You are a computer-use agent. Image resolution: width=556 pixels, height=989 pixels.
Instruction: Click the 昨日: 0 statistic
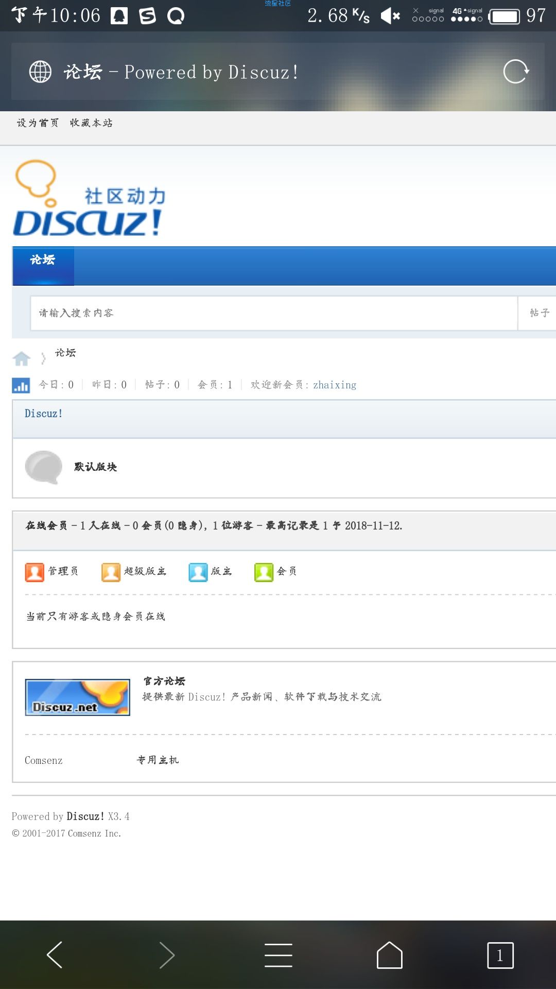109,385
